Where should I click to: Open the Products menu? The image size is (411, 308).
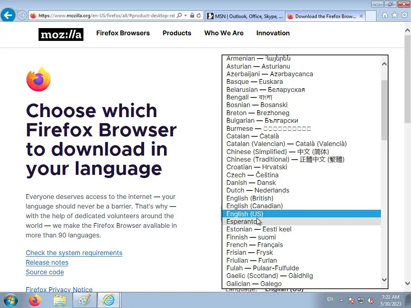[177, 33]
